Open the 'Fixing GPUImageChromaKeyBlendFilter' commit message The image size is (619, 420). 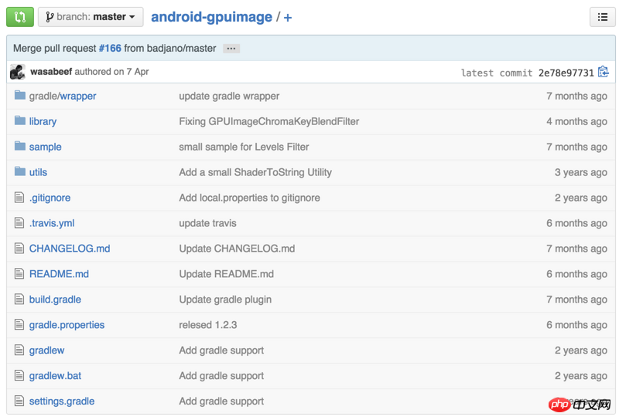click(x=268, y=121)
